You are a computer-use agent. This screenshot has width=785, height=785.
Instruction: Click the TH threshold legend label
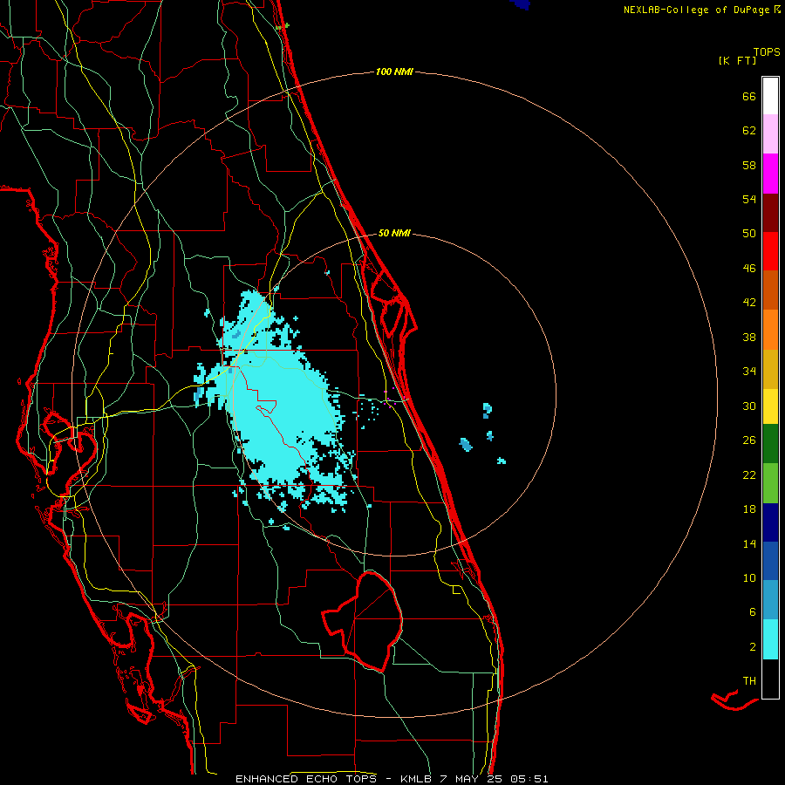click(749, 681)
